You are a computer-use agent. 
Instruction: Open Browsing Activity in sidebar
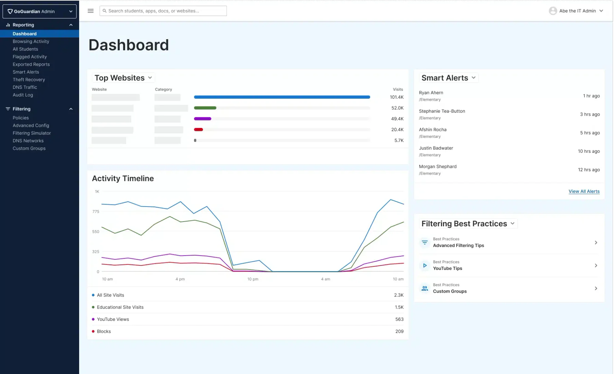[31, 42]
